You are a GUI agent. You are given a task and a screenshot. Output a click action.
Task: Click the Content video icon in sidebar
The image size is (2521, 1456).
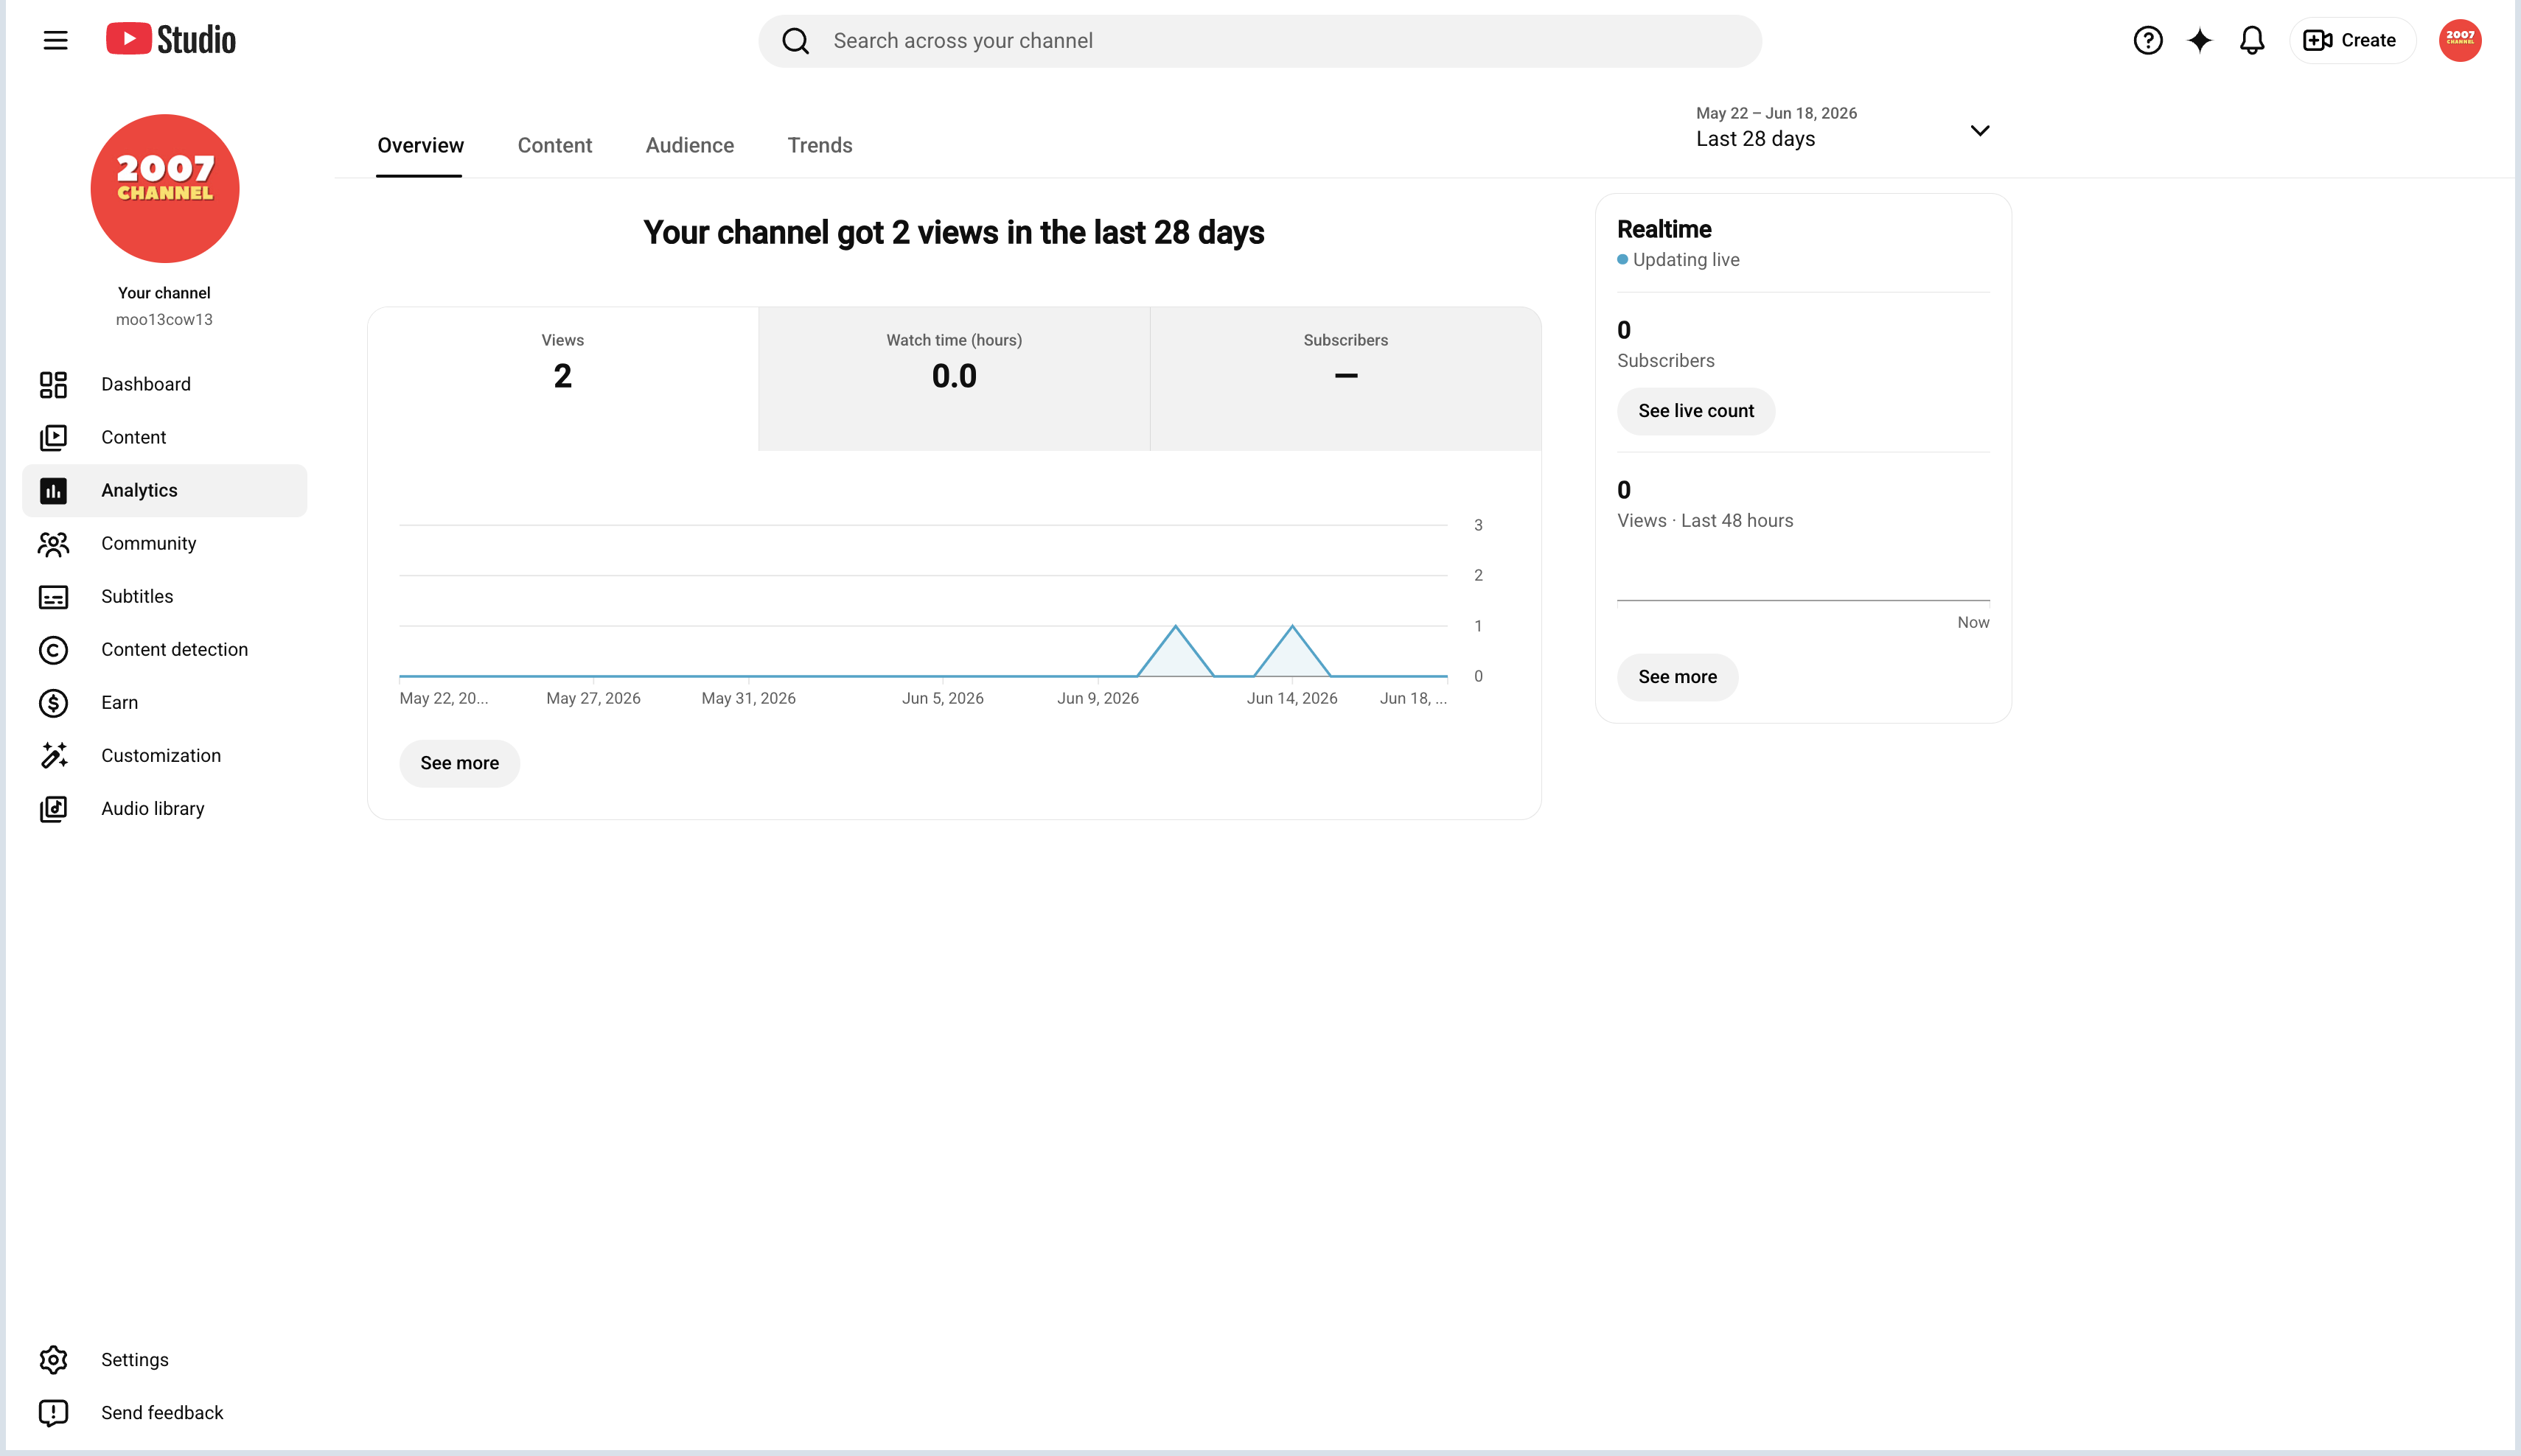53,437
